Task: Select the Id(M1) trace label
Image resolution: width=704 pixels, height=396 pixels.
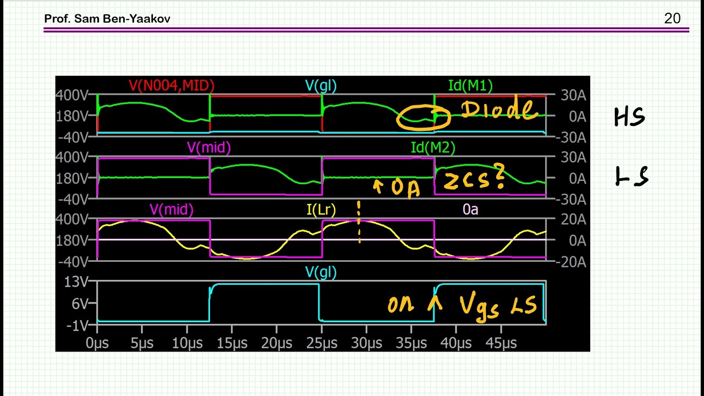Action: coord(470,85)
